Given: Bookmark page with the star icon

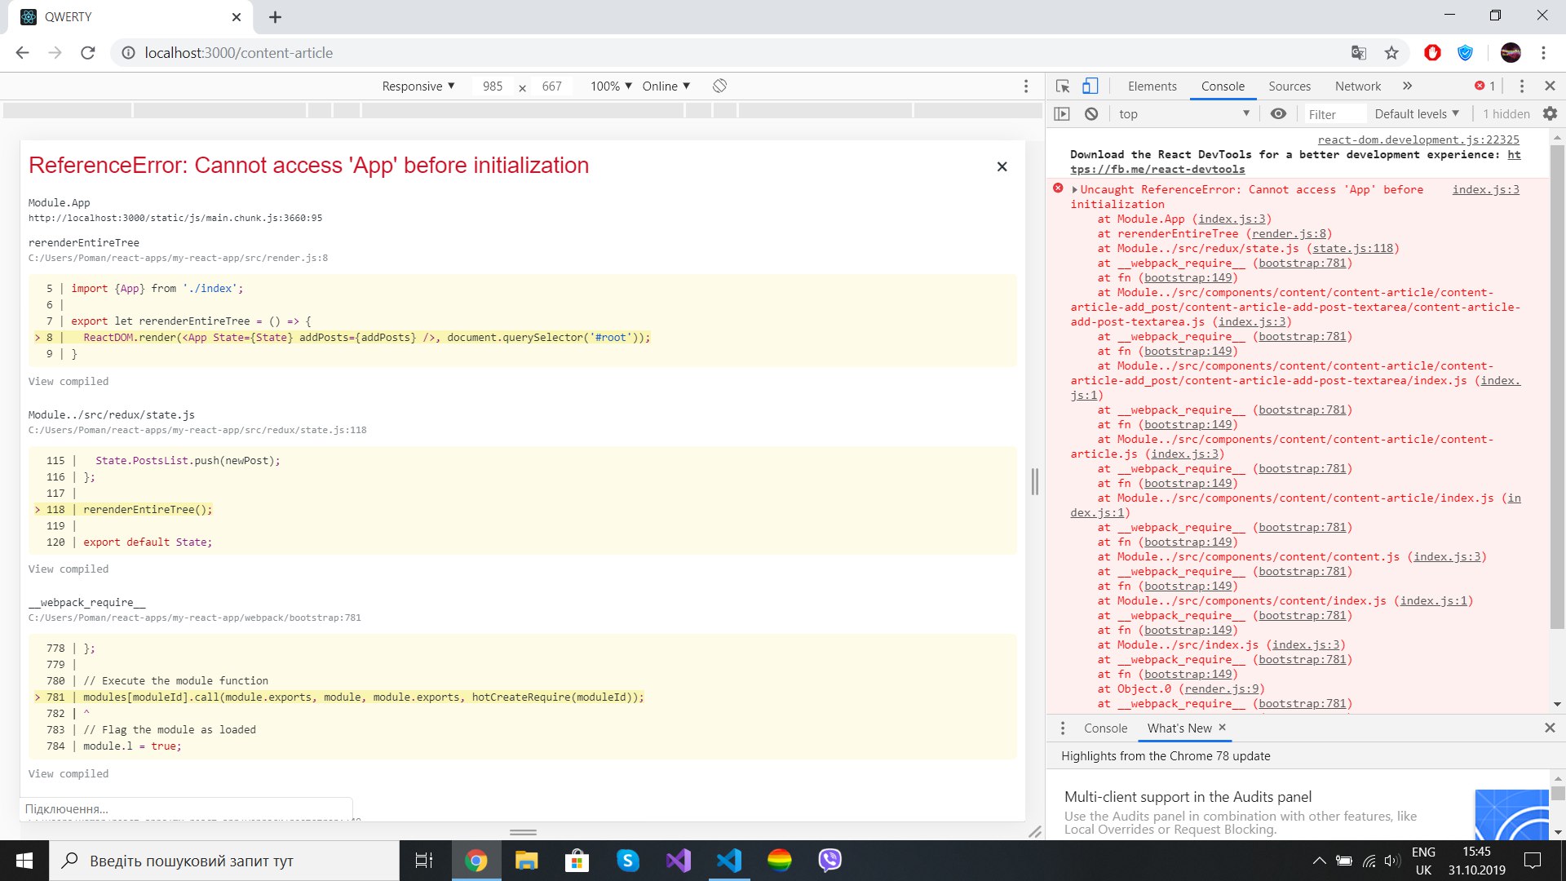Looking at the screenshot, I should (1391, 53).
